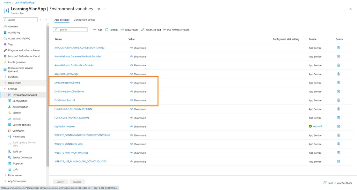Click the sidebar vertical scrollbar
Viewport: 357px width, 190px height.
point(47,97)
